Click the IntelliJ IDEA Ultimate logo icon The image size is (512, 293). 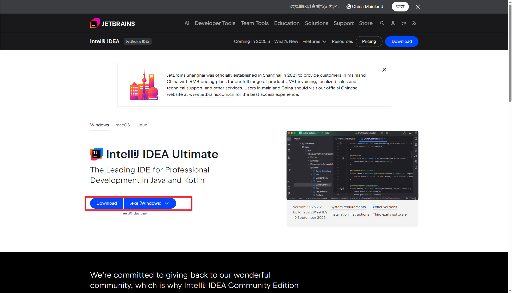pyautogui.click(x=96, y=154)
